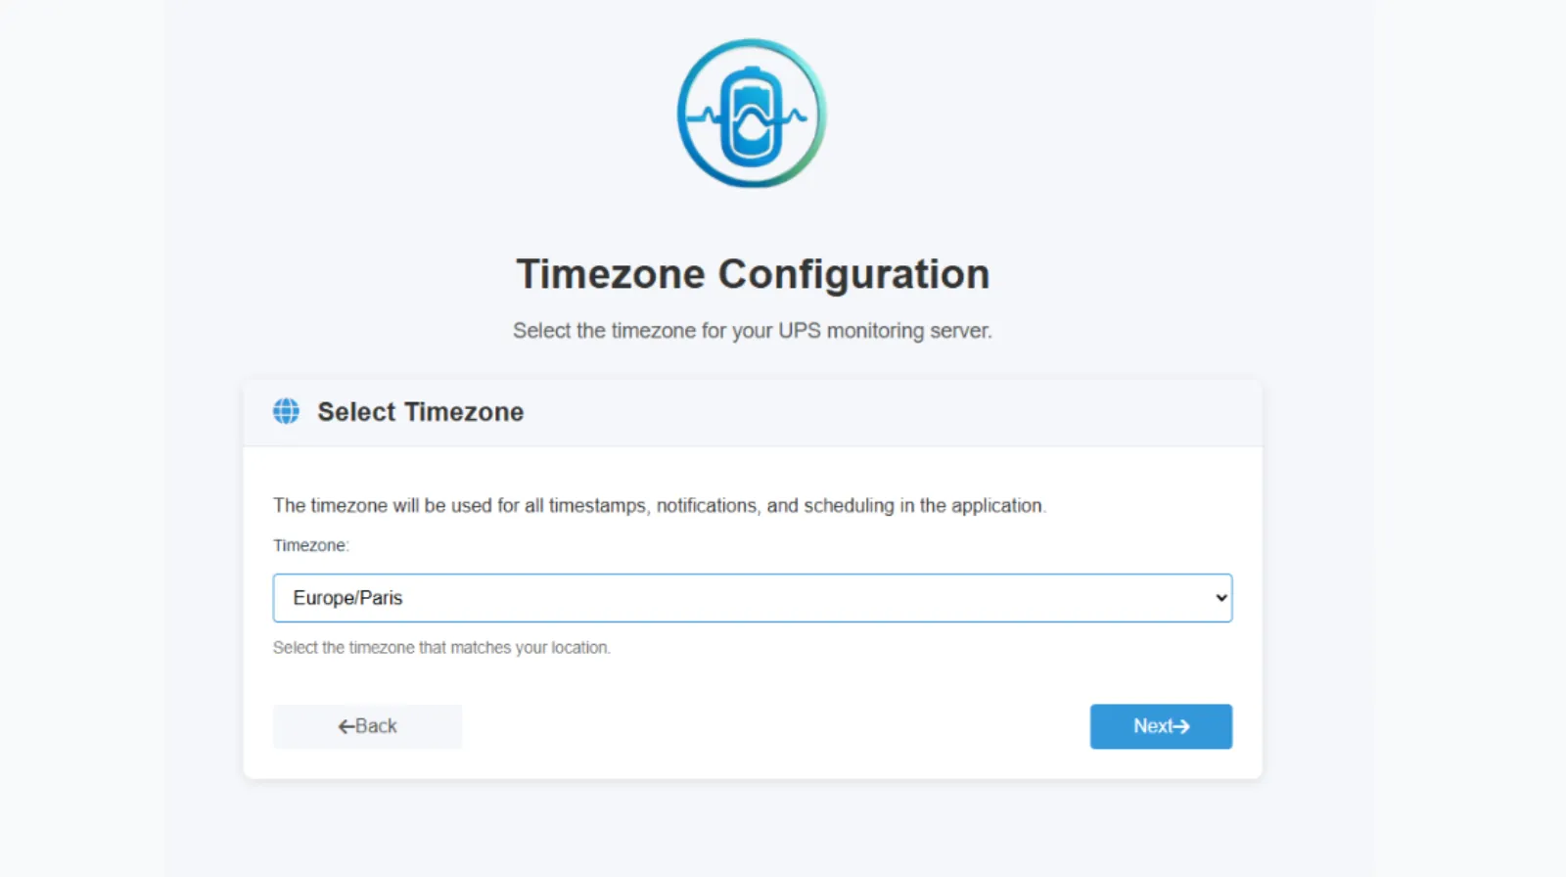
Task: Click the left arrow icon beside Back
Action: click(x=345, y=726)
